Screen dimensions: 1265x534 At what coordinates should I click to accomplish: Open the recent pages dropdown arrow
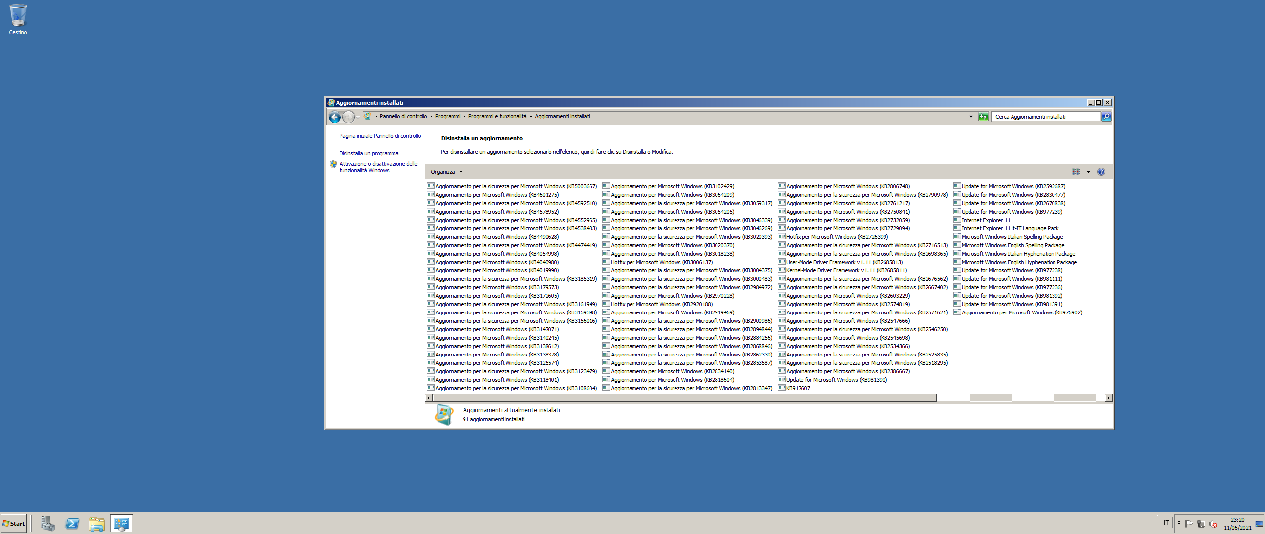pyautogui.click(x=358, y=117)
